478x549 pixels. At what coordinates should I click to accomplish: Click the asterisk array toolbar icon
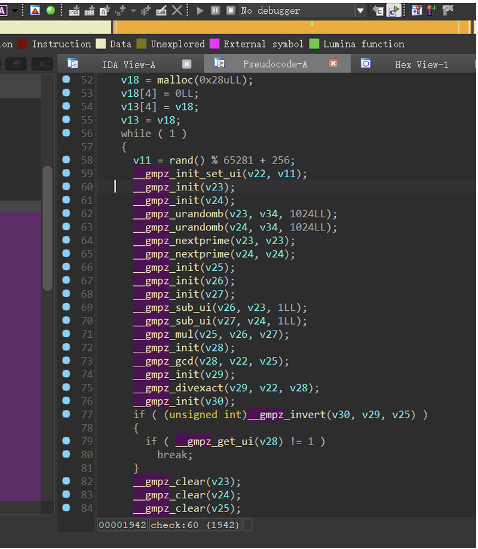click(145, 11)
